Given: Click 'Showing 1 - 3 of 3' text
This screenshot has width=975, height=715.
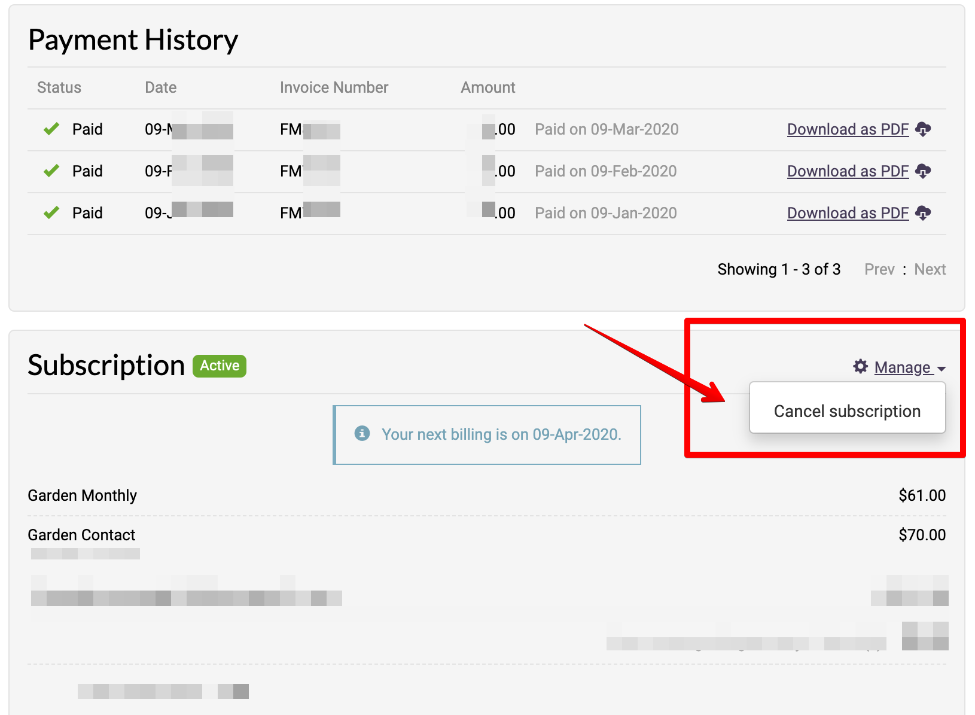Looking at the screenshot, I should [779, 269].
